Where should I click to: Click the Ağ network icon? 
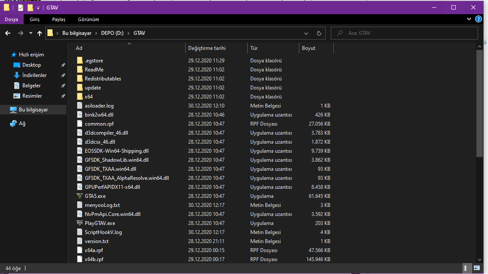tap(13, 123)
